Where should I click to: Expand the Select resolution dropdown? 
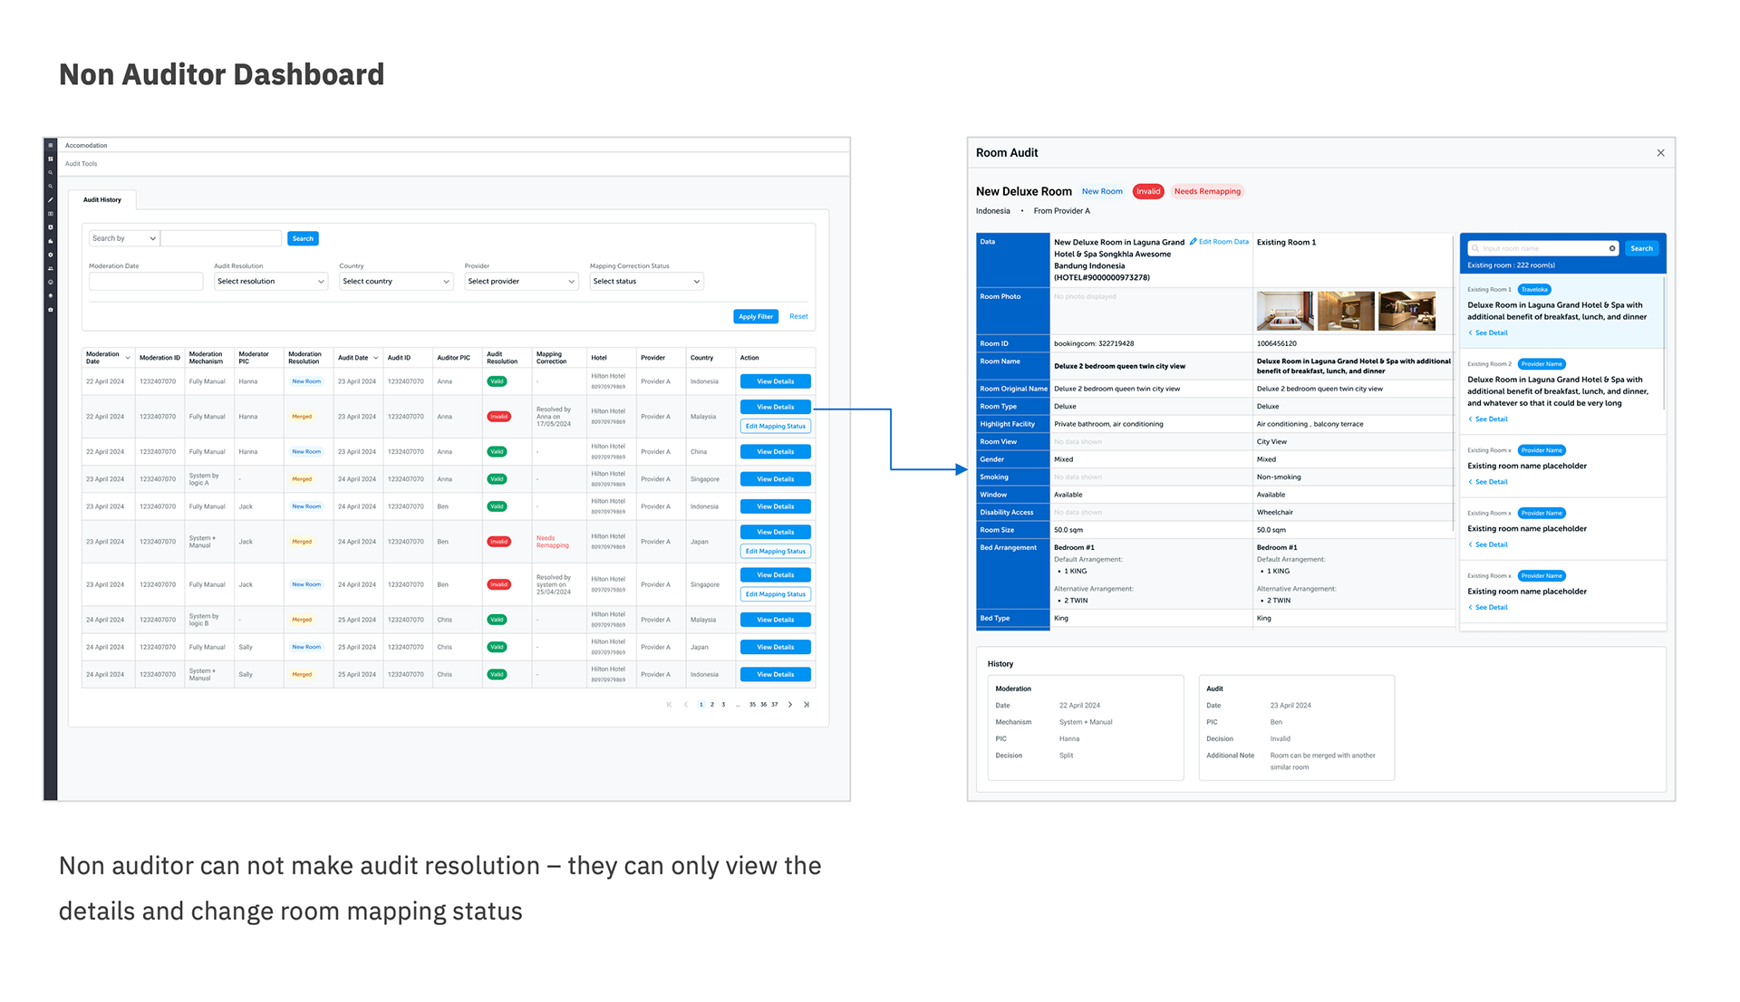point(270,281)
